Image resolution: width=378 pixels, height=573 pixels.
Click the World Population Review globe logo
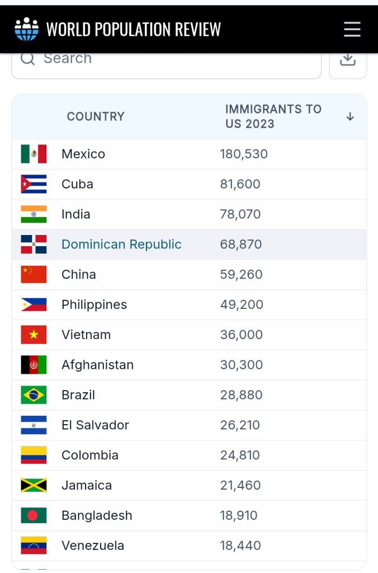(x=27, y=29)
